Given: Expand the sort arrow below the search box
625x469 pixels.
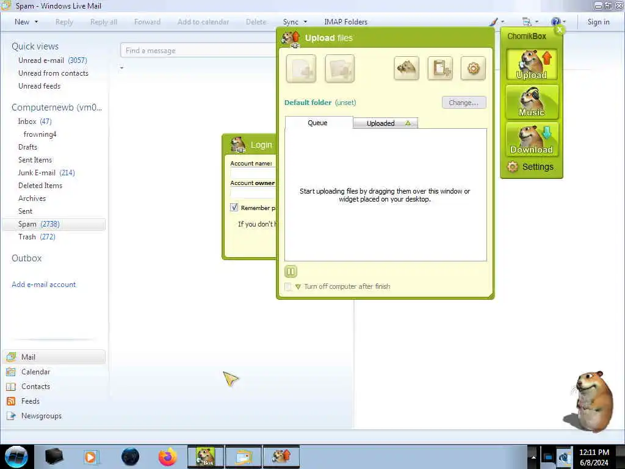Looking at the screenshot, I should (x=122, y=68).
